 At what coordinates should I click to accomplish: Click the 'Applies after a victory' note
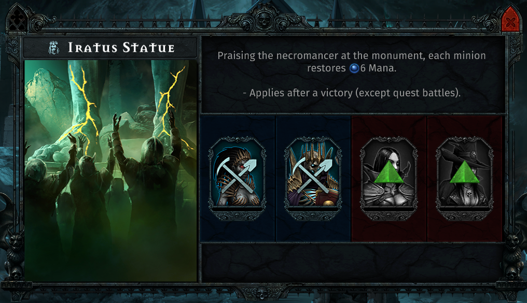352,93
